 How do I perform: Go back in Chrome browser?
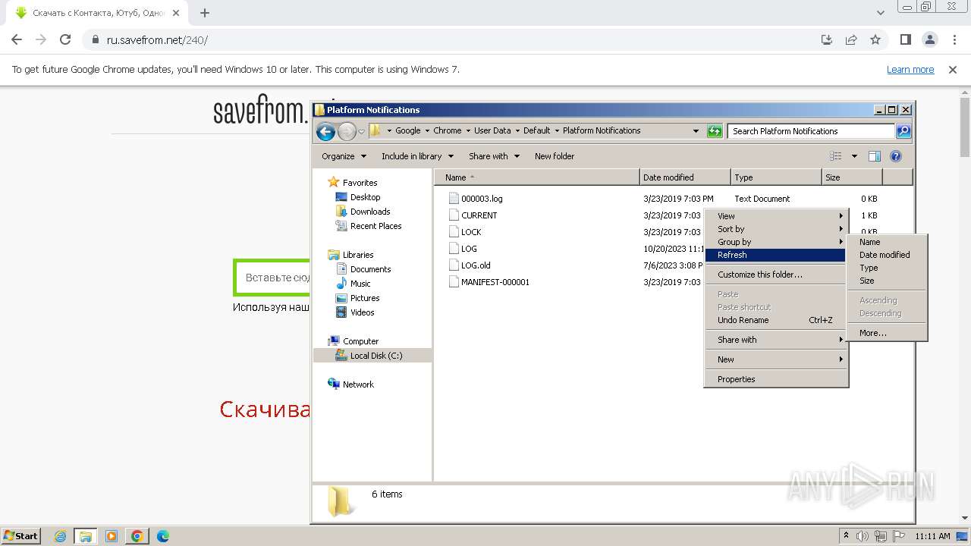click(x=17, y=39)
